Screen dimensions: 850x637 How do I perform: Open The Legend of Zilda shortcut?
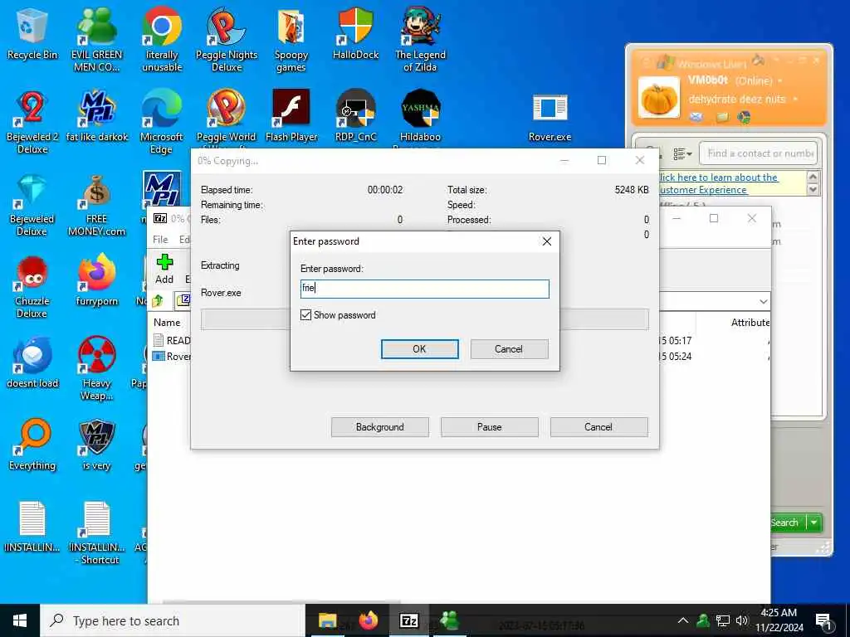[420, 39]
